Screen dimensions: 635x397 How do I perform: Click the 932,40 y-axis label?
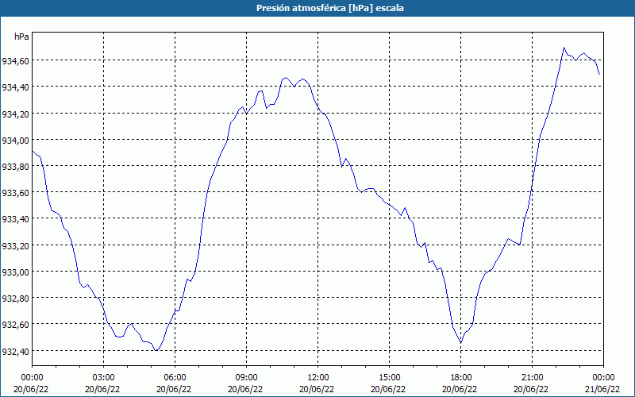point(15,351)
